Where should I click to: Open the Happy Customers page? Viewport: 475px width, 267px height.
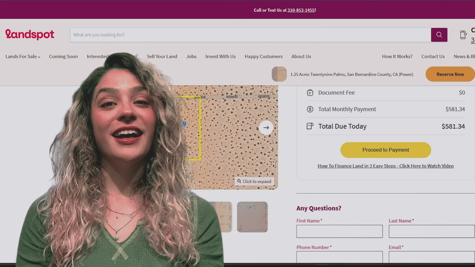263,57
